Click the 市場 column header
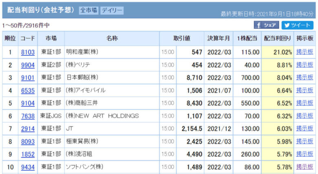 pos(51,38)
